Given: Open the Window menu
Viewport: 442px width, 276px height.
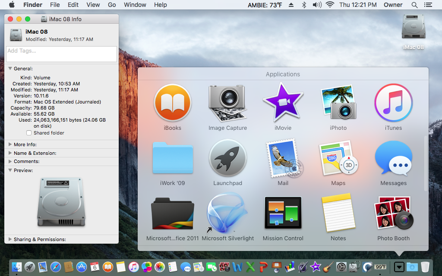Looking at the screenshot, I should coord(135,5).
